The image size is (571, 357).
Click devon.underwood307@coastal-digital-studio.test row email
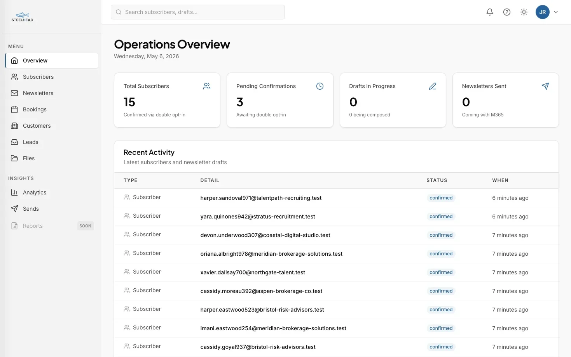tap(265, 235)
